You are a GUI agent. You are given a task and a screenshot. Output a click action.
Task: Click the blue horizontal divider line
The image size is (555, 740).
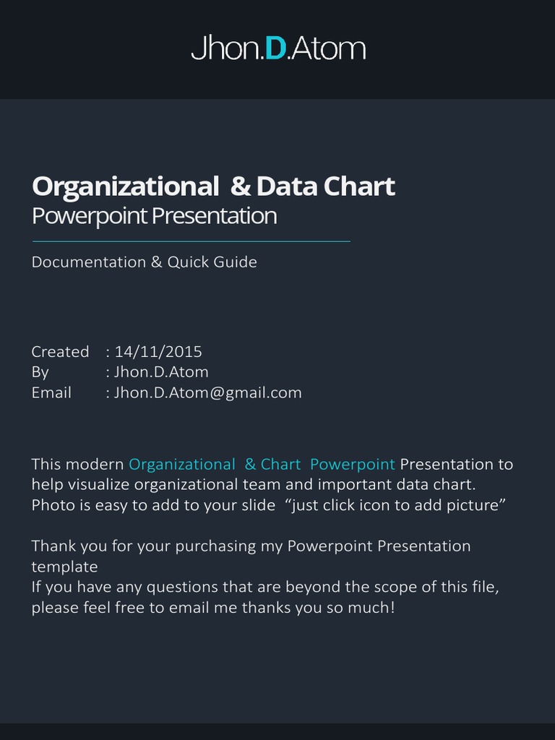191,241
